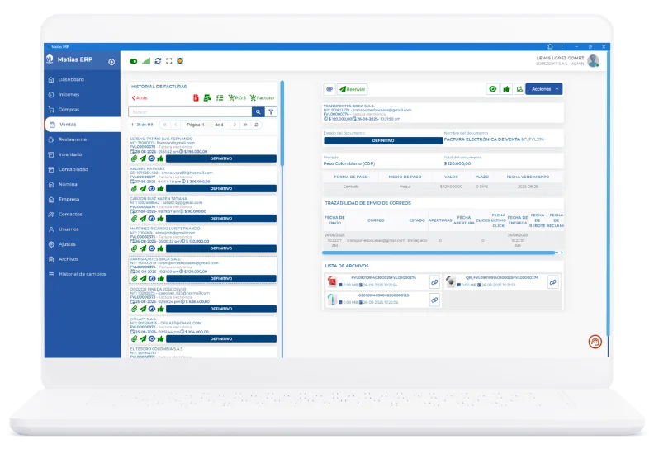Click the red PDF document icon
Screen dimensions: 654x449
(x=196, y=97)
